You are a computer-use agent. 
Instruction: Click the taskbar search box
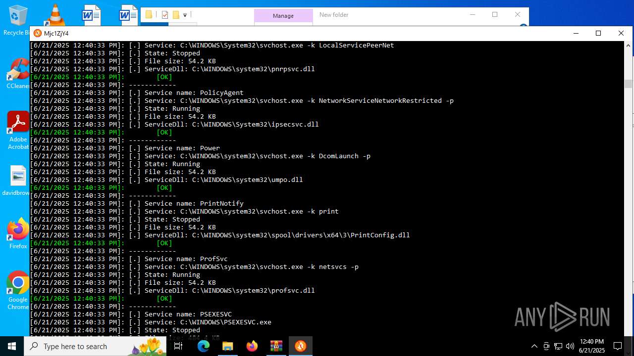point(95,346)
